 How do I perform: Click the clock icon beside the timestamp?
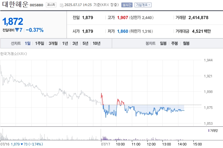pos(61,5)
